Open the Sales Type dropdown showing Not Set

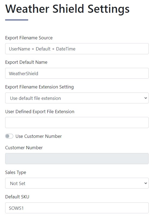click(77, 183)
